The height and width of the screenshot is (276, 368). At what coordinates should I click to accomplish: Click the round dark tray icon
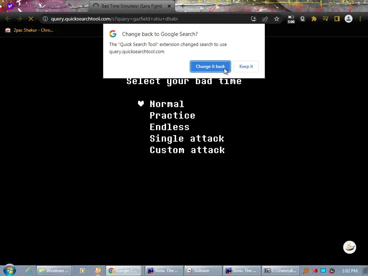332,271
